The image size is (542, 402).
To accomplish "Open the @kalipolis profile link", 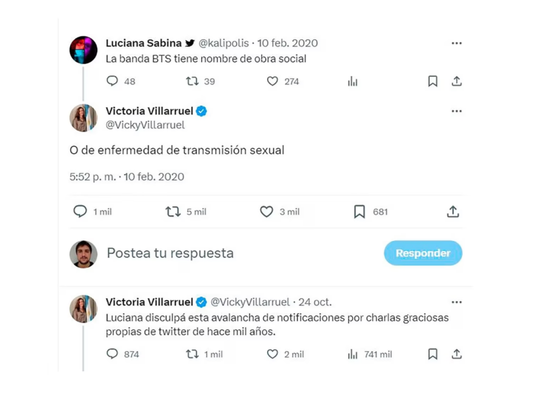I will click(224, 43).
